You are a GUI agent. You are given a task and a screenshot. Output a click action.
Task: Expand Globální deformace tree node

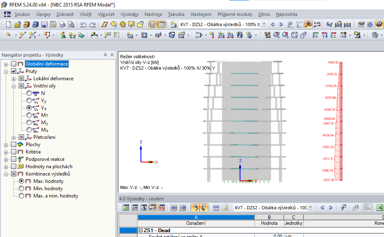6,64
